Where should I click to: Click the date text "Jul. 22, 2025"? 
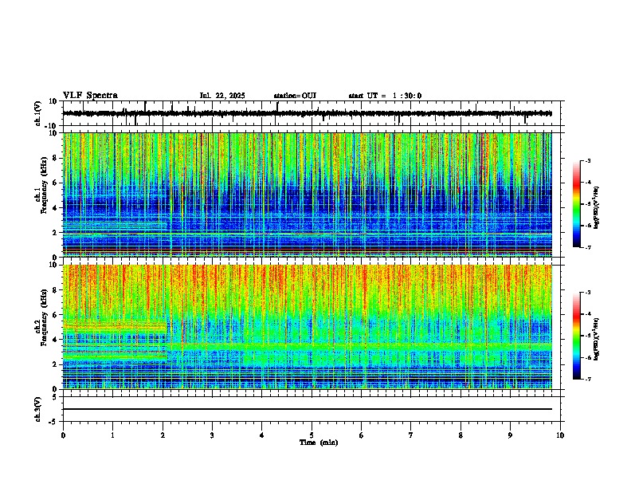222,96
